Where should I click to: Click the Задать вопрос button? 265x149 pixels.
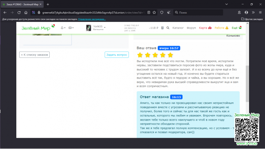pos(117,55)
